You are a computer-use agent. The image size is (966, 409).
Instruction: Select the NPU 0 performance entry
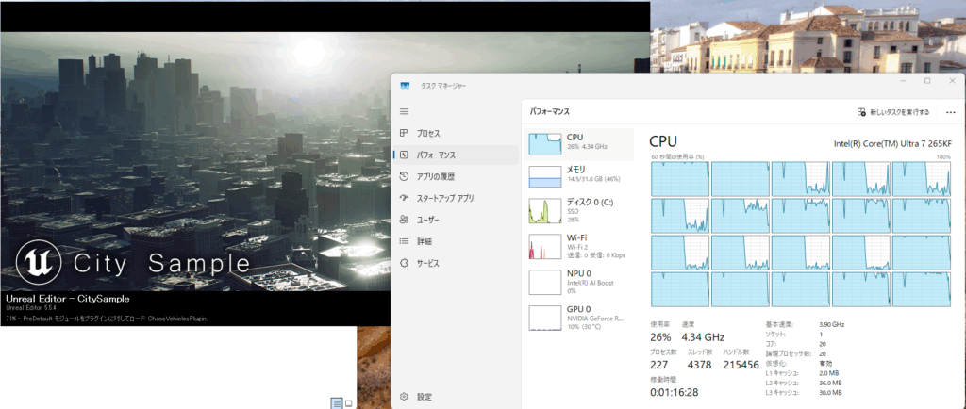point(578,282)
